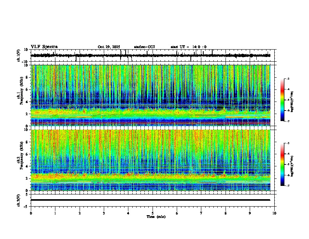This screenshot has width=309, height=239.
Task: Click the "4" kHz tick on ch.1 spectrogram
Action: coord(27,102)
